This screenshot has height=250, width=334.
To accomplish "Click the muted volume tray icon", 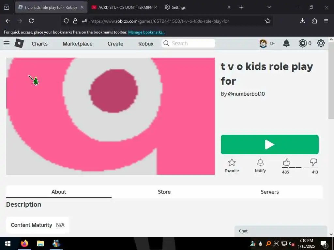I will pos(292,243).
